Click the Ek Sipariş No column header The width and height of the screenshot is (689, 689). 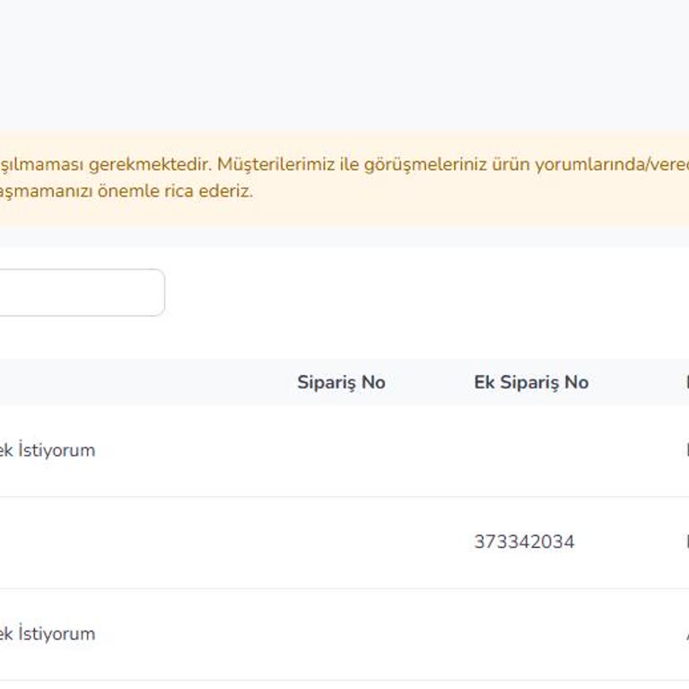530,382
